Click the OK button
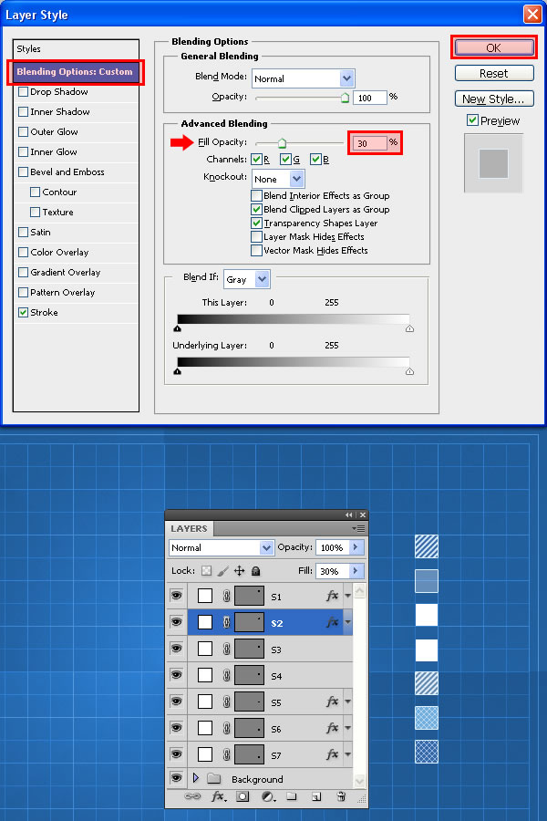Screen dimensions: 547x821 (494, 47)
